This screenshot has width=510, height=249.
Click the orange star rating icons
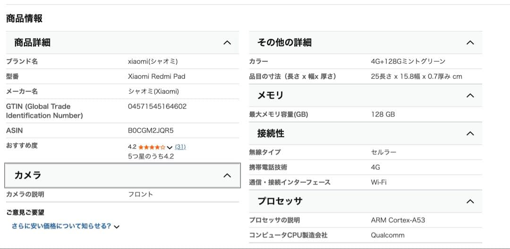tap(152, 147)
